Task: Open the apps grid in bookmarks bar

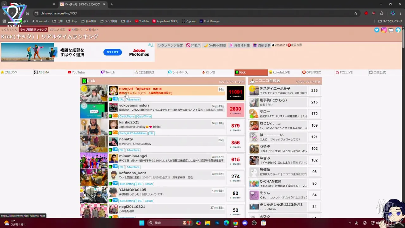Action: pyautogui.click(x=4, y=21)
